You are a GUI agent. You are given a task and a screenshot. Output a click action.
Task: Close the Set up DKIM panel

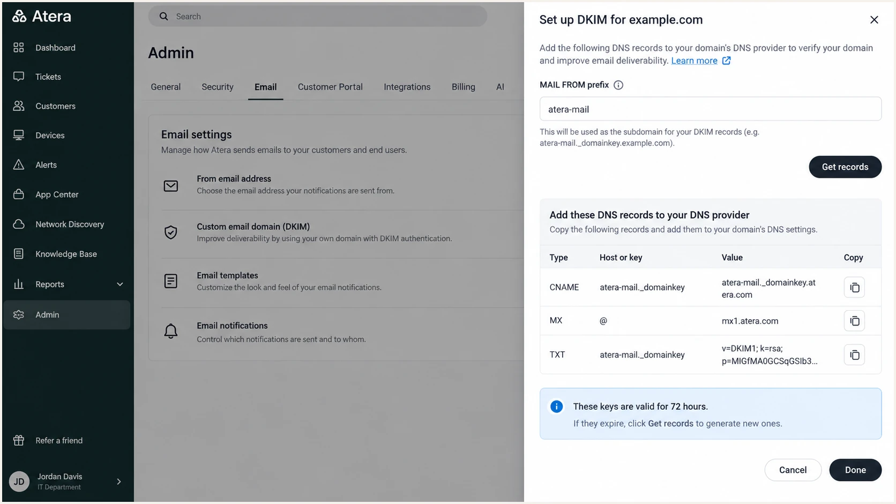[874, 20]
